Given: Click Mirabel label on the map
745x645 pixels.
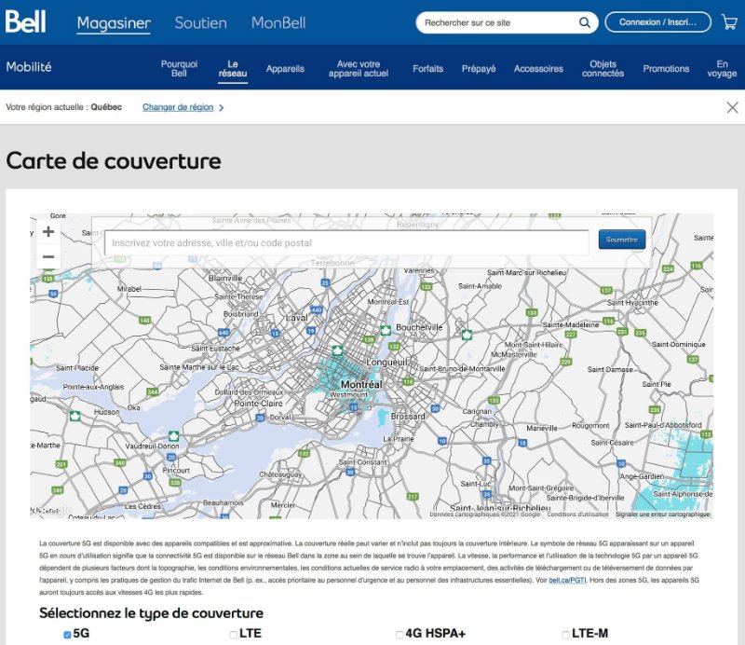Looking at the screenshot, I should click(129, 289).
